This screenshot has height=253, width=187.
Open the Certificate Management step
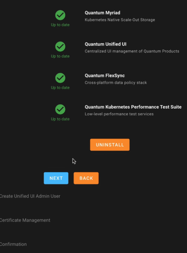[x=25, y=220]
